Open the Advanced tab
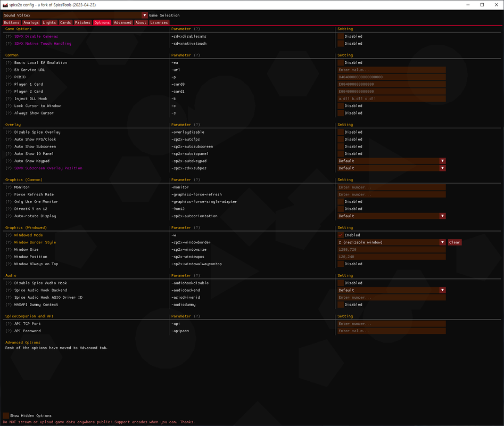Image resolution: width=504 pixels, height=426 pixels. pos(122,22)
